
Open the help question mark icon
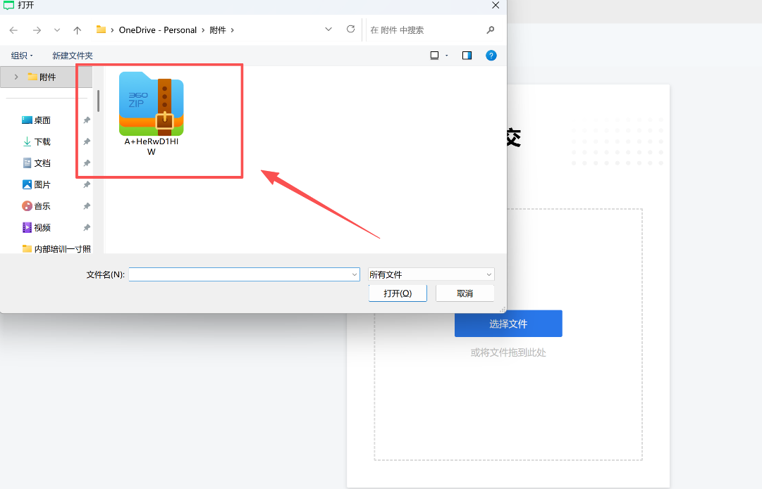point(491,56)
